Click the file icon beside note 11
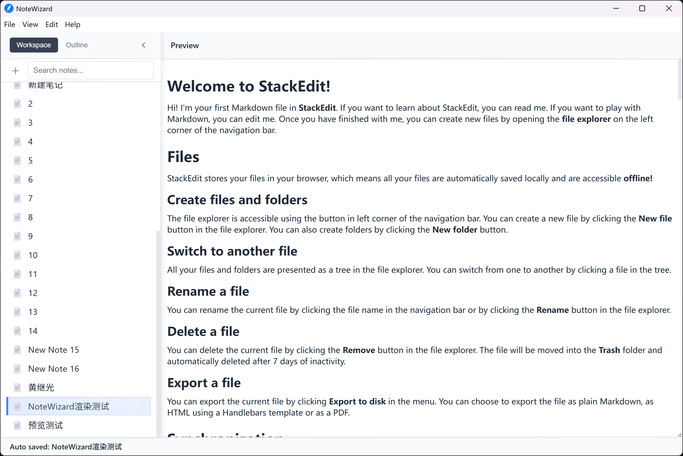 click(x=17, y=274)
